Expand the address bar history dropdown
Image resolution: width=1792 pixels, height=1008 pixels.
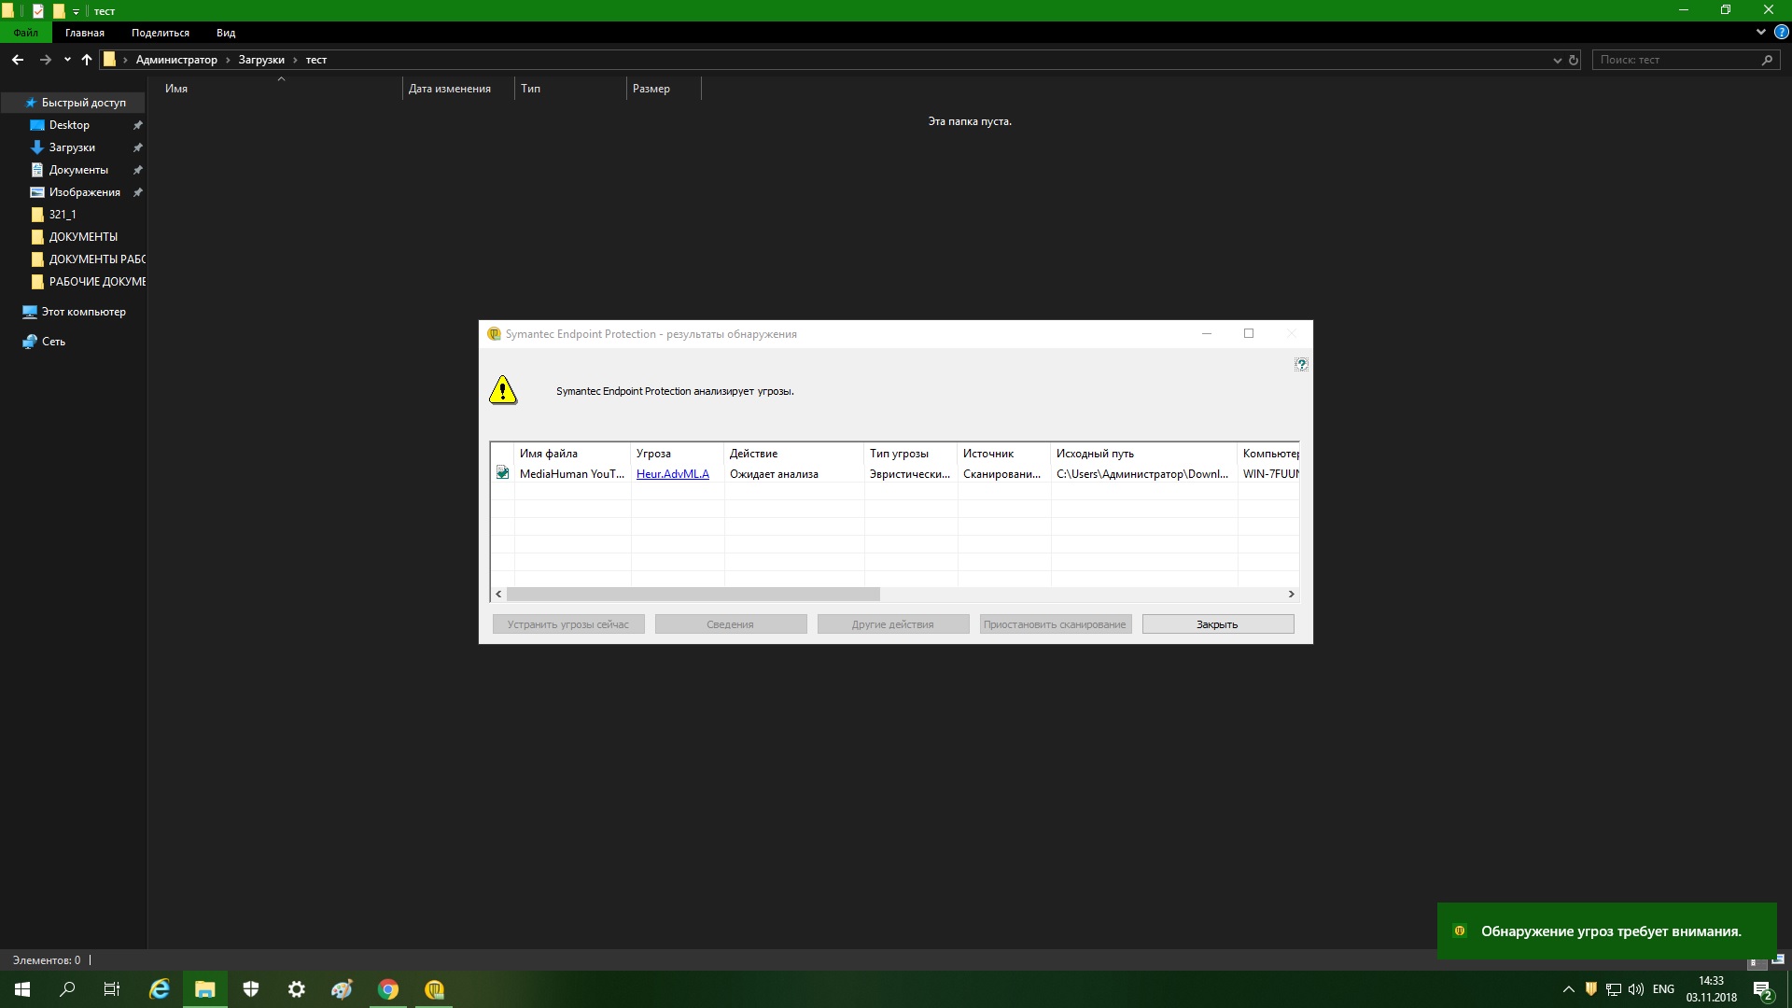(x=1557, y=60)
